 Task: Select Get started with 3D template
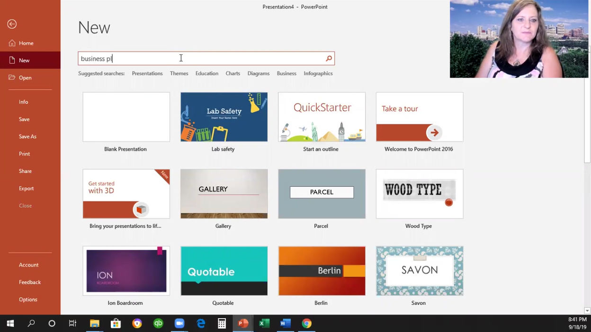point(126,194)
